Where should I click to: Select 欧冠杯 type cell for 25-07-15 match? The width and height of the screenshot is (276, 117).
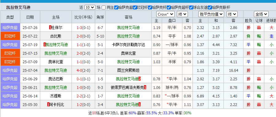[x=10, y=53]
